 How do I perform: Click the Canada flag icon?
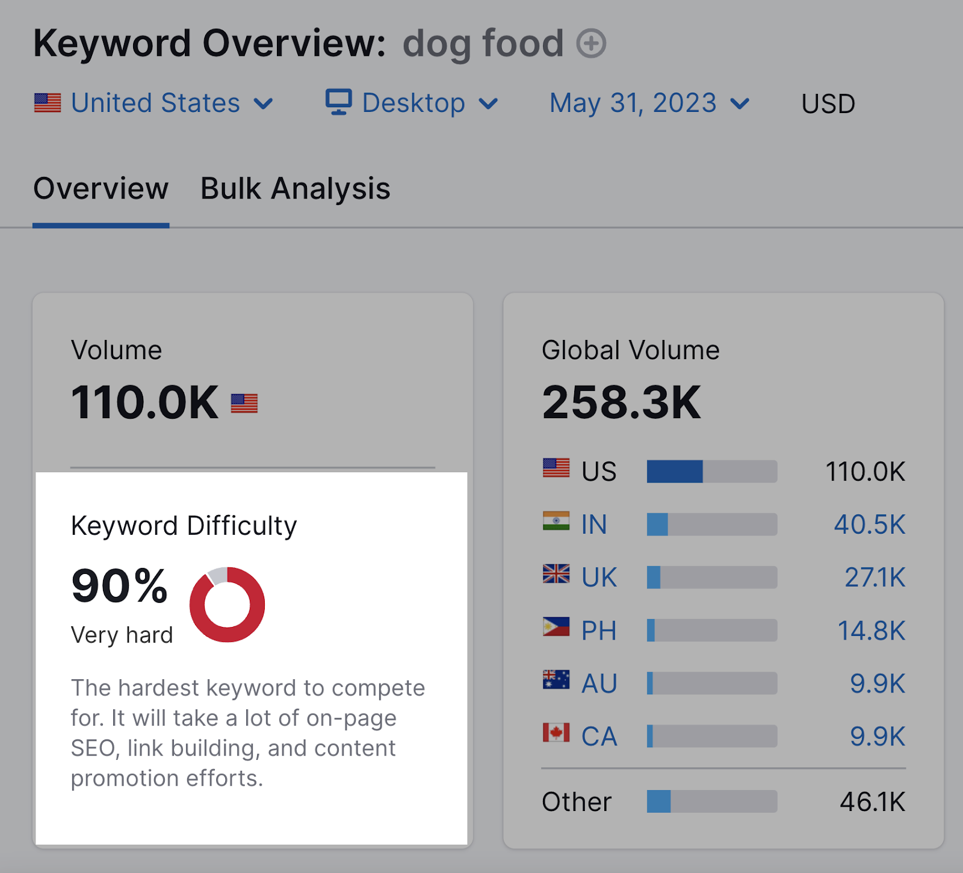click(556, 733)
